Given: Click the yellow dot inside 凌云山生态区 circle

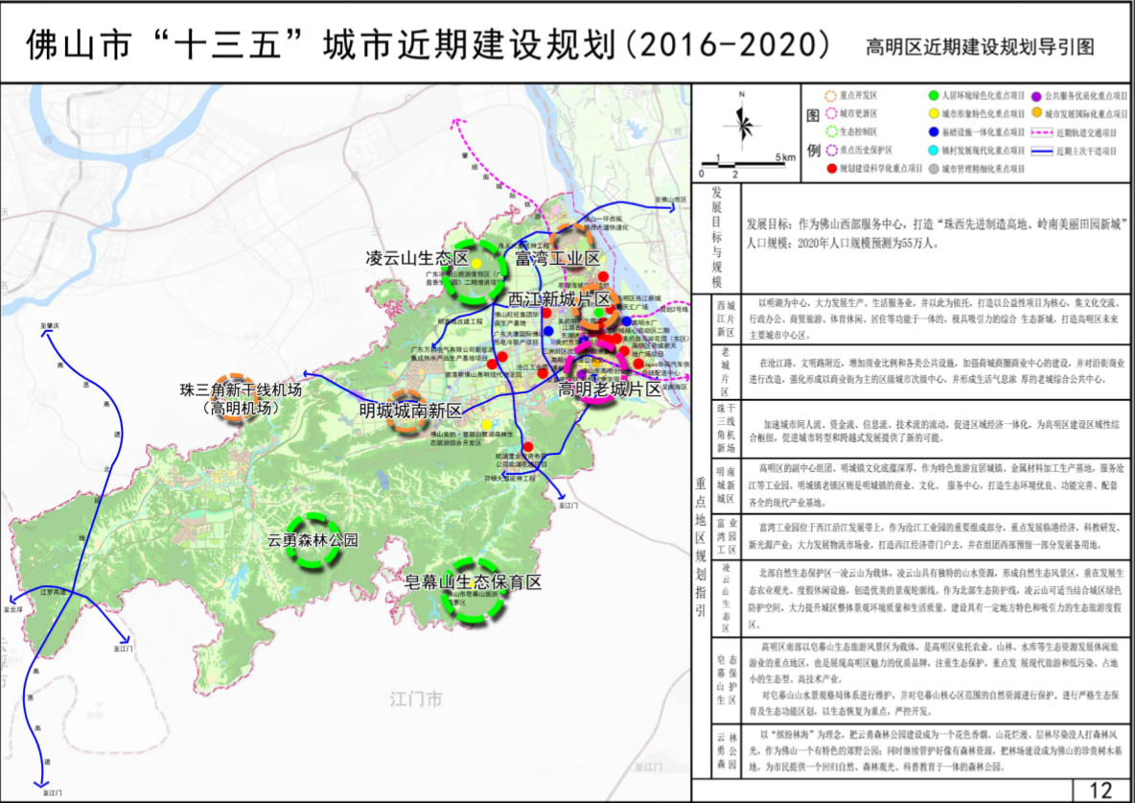Looking at the screenshot, I should tap(475, 264).
